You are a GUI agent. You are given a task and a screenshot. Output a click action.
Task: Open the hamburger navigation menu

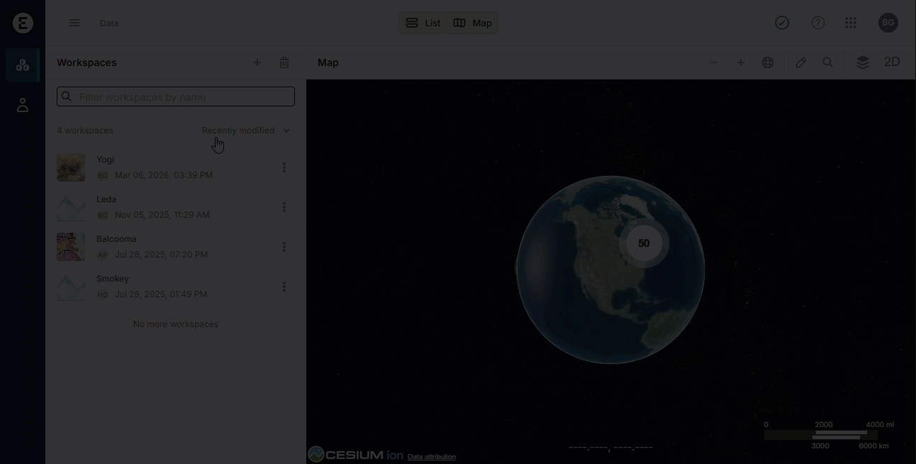(x=74, y=23)
